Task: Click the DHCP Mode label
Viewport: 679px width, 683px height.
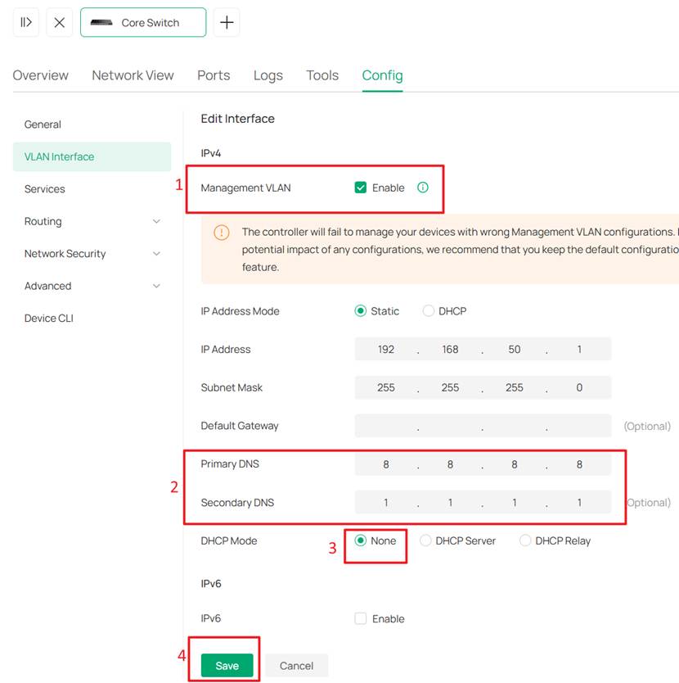Action: click(229, 541)
